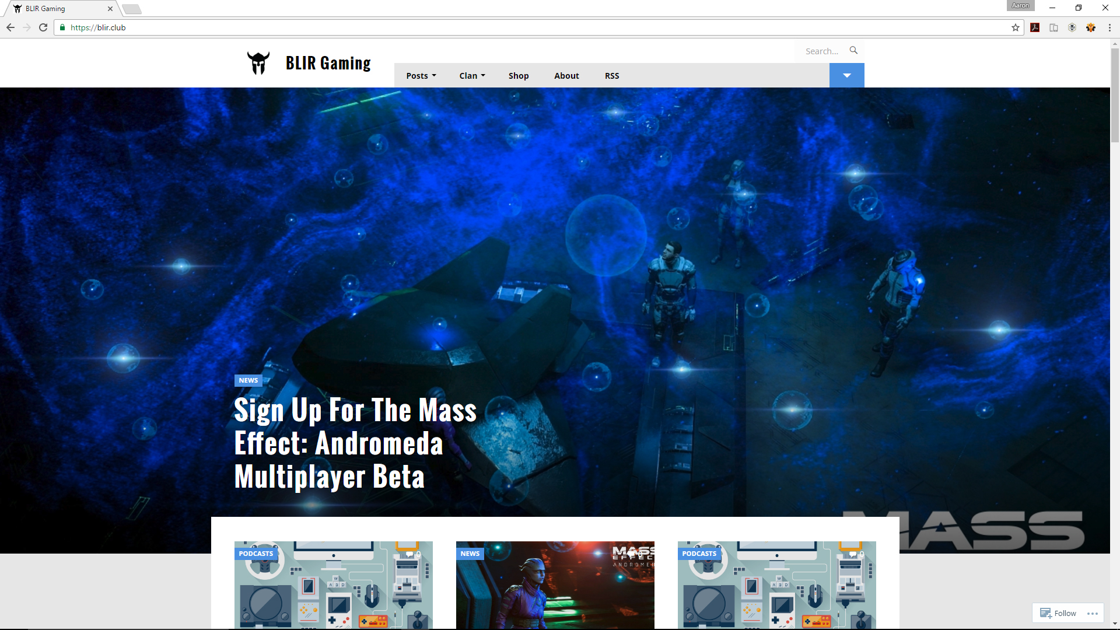The height and width of the screenshot is (630, 1120).
Task: Open the RSS menu link
Action: coord(612,76)
